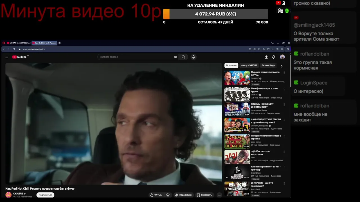
Task: Open thumbnail 'Квентин Тарантино – 60 лет - приговор'
Action: coord(237,173)
